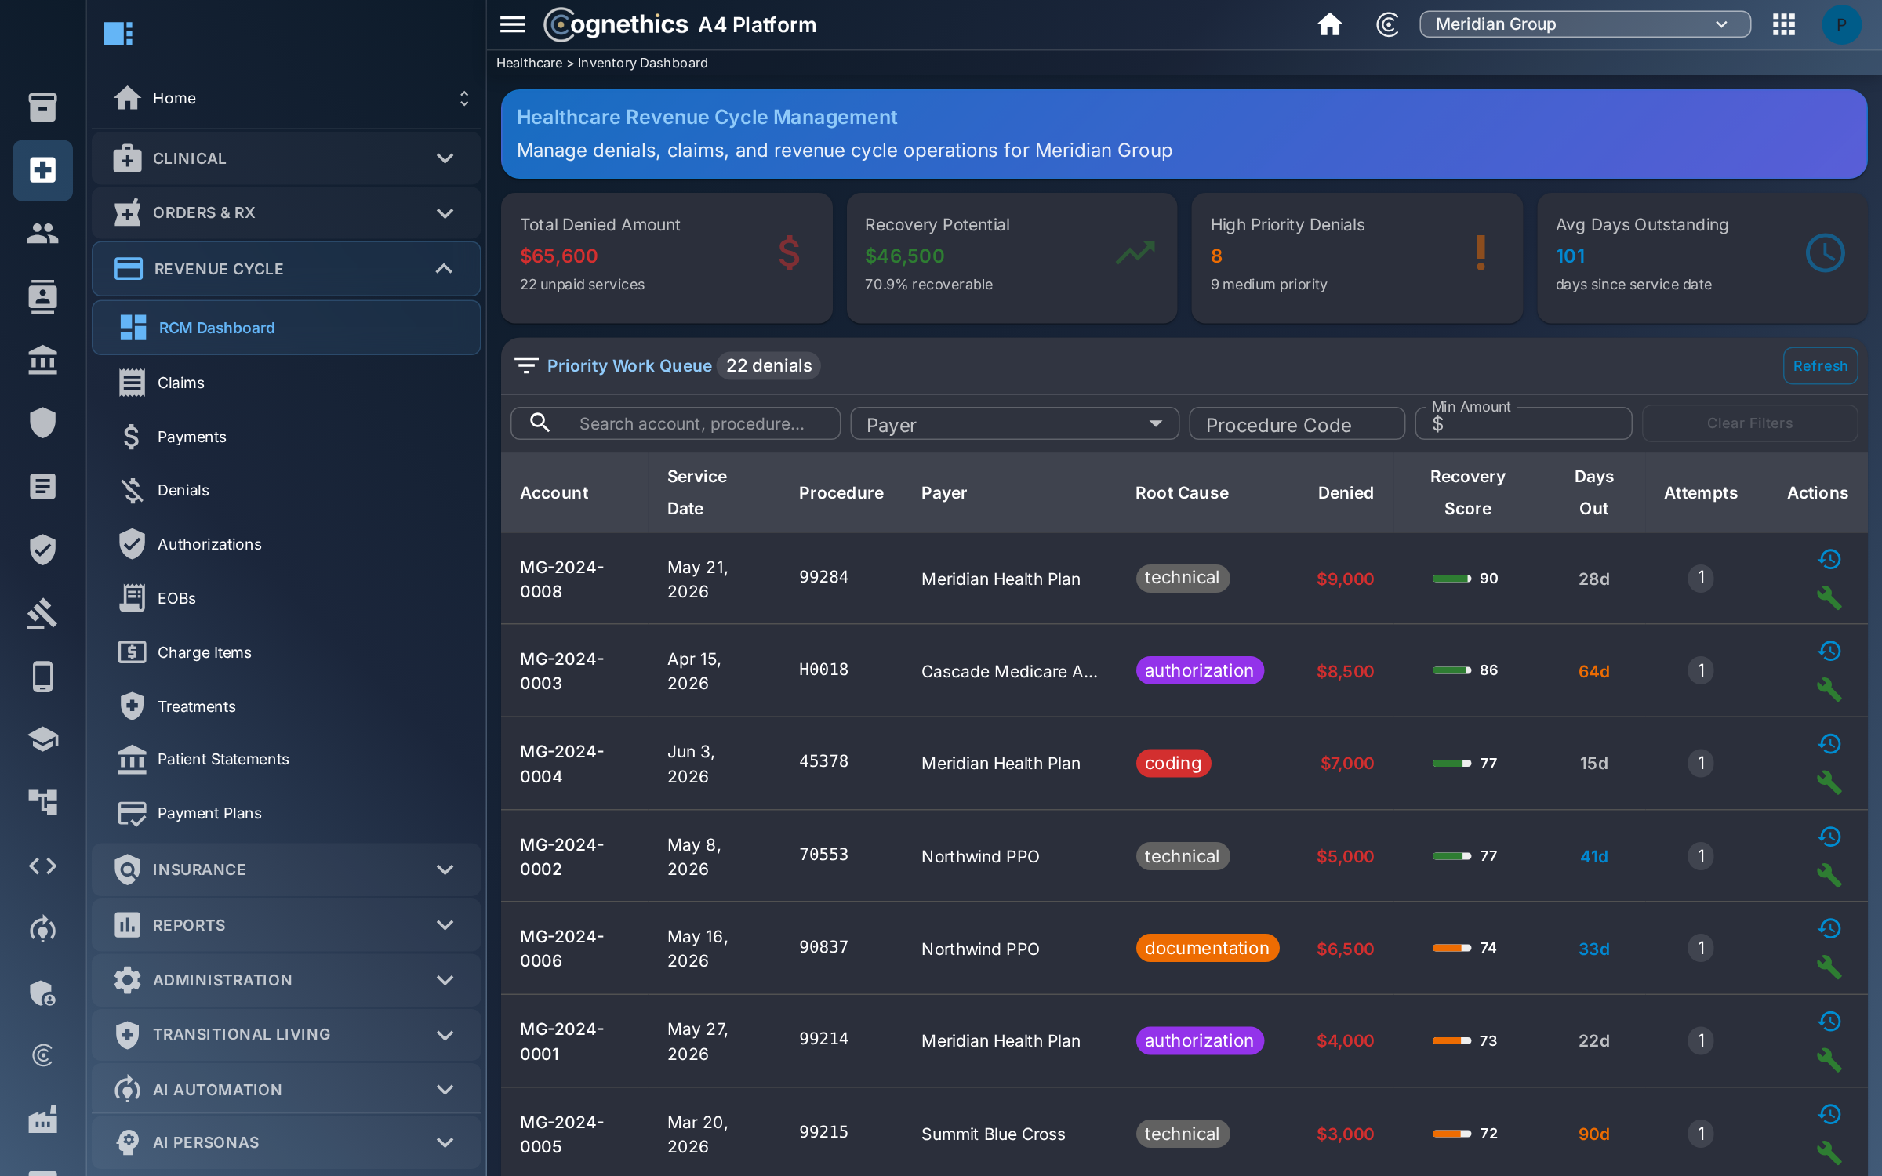This screenshot has width=1882, height=1176.
Task: Click the recovery score bar showing 90
Action: point(1451,579)
